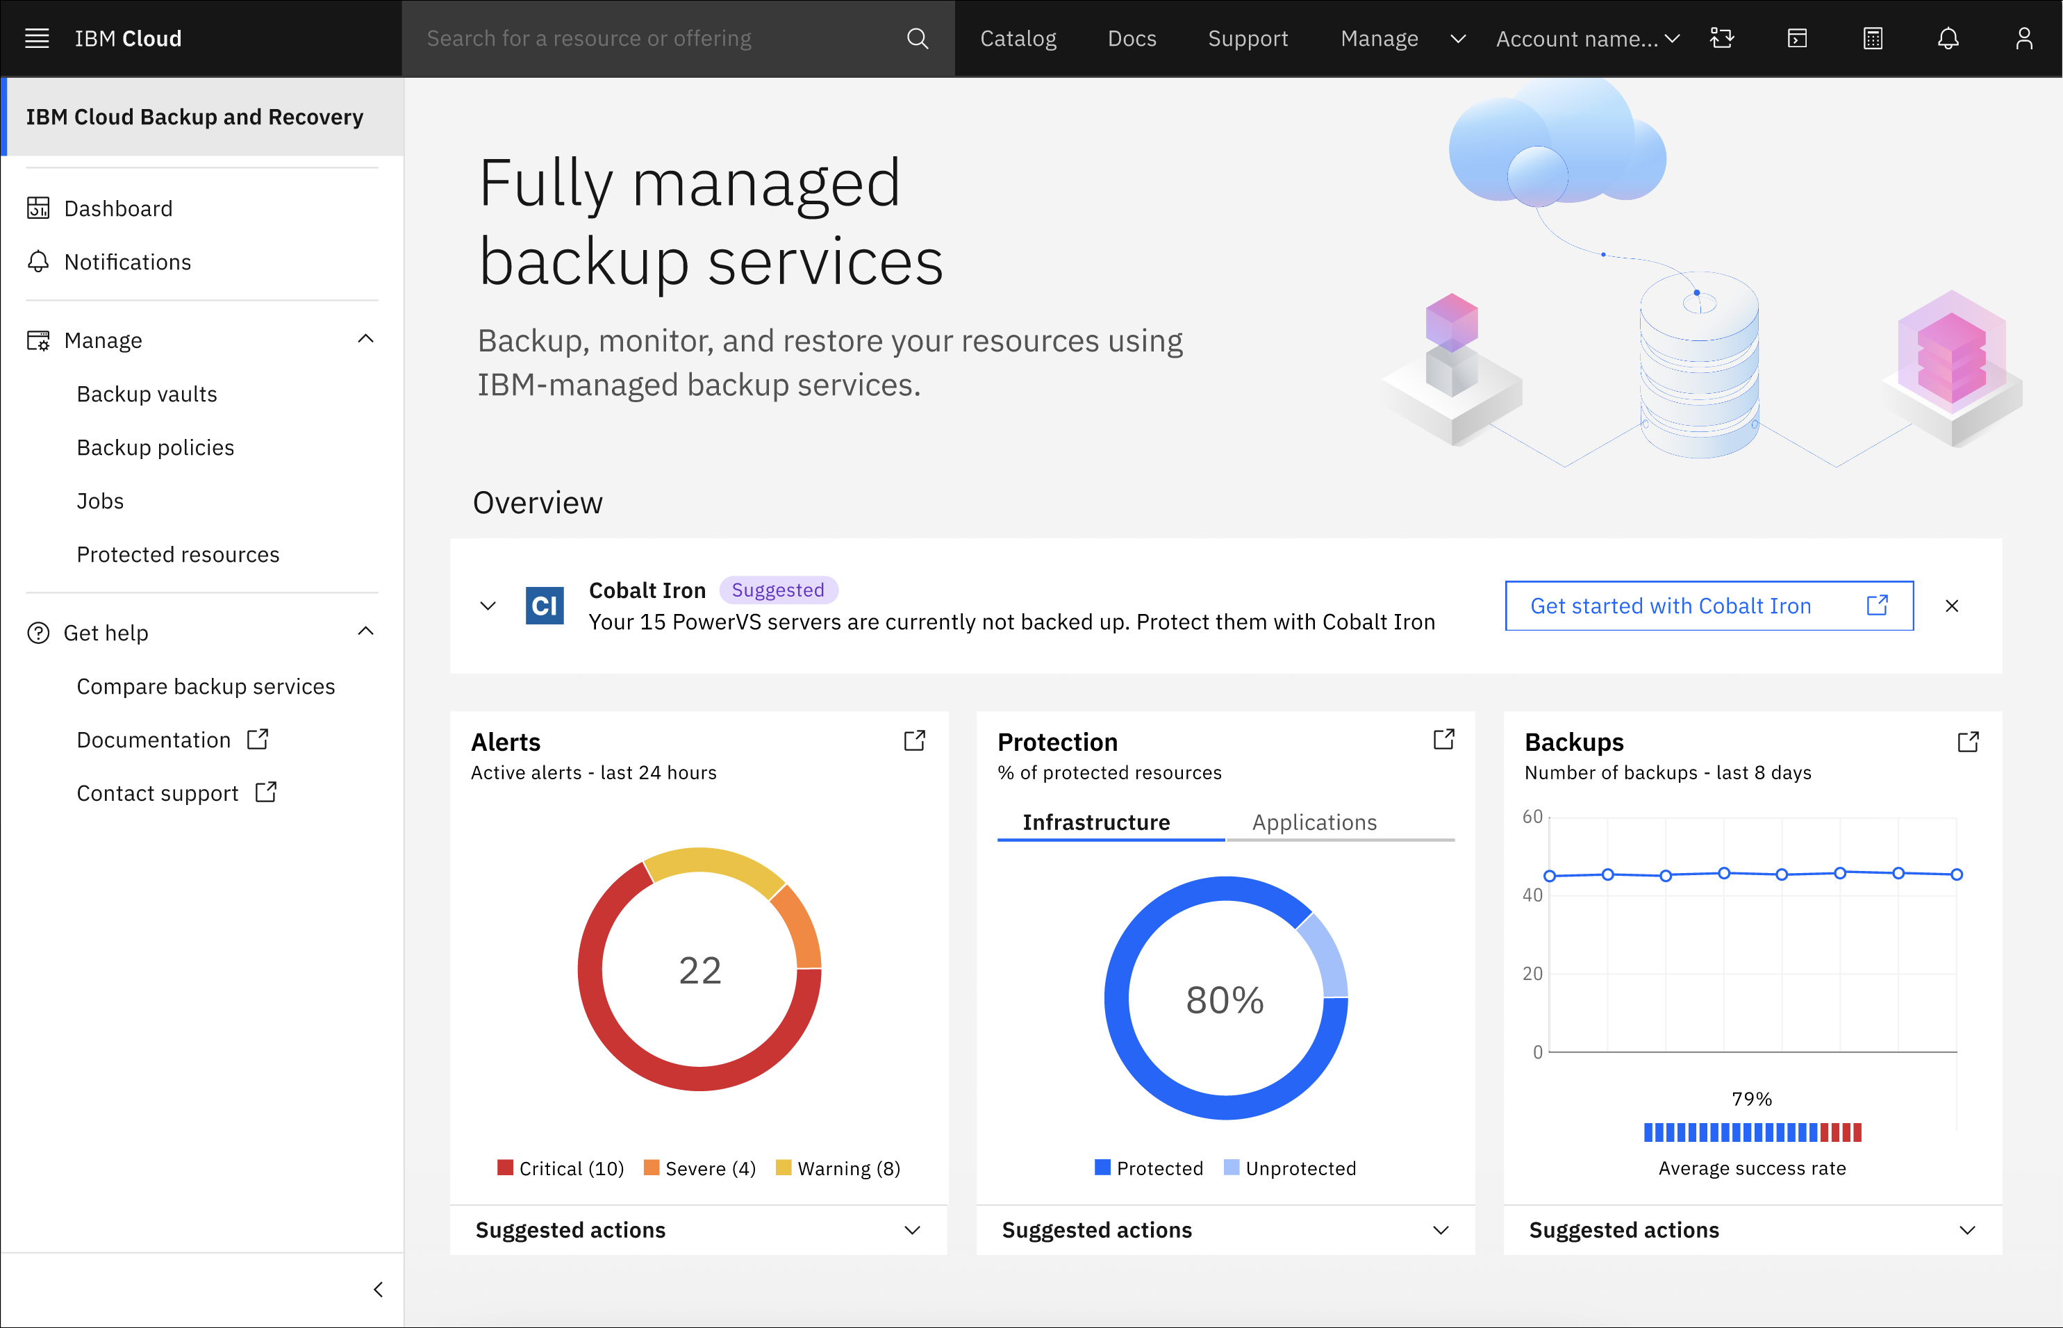Image resolution: width=2063 pixels, height=1328 pixels.
Task: Open the cost estimator calculator icon
Action: pyautogui.click(x=1873, y=38)
